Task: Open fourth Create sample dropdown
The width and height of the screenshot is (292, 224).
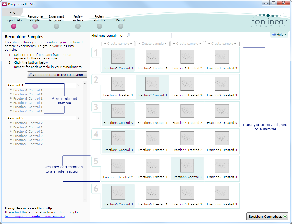Action: point(222,44)
